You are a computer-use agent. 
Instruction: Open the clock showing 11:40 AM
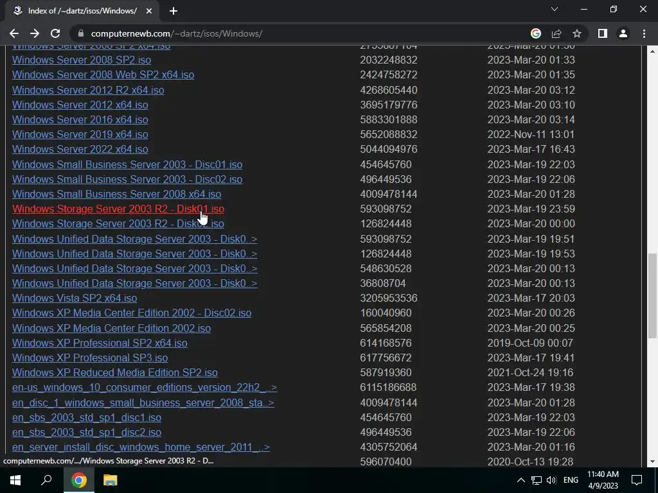click(603, 480)
